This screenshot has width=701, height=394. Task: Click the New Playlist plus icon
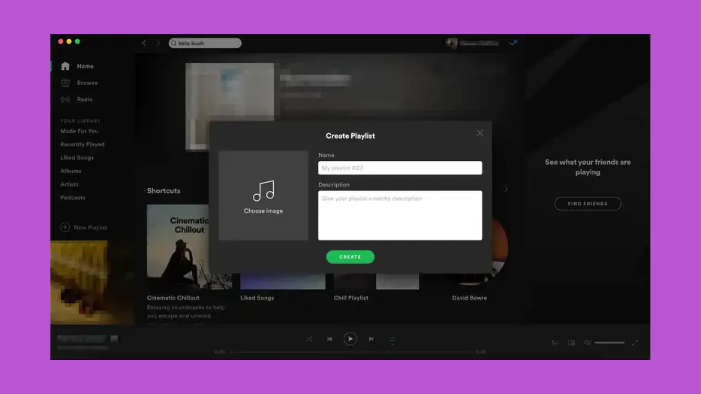point(65,227)
